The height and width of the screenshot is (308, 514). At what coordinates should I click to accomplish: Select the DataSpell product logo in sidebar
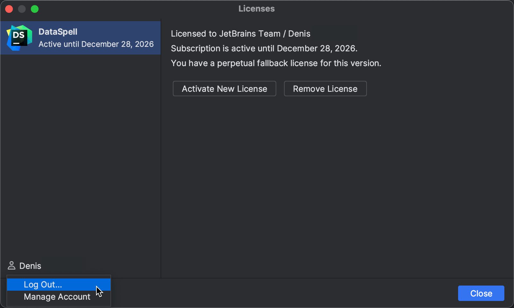point(19,38)
